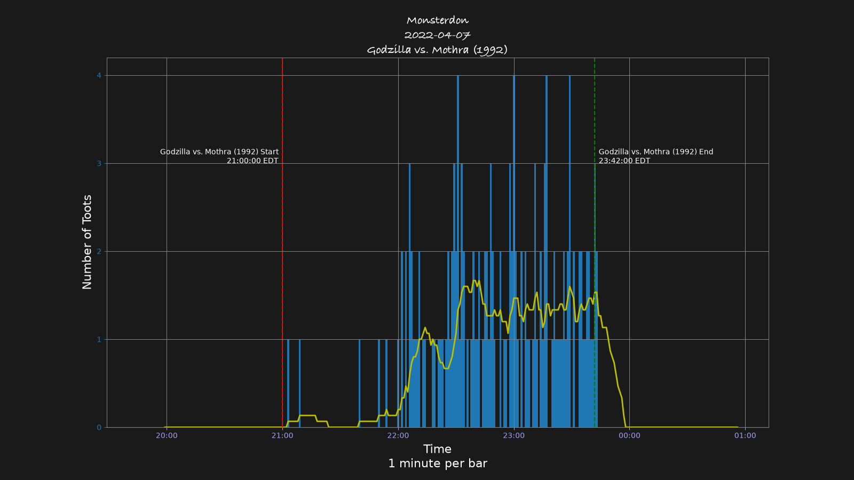Click the "21:00" x-axis tick label
This screenshot has height=480, width=854.
coord(282,436)
